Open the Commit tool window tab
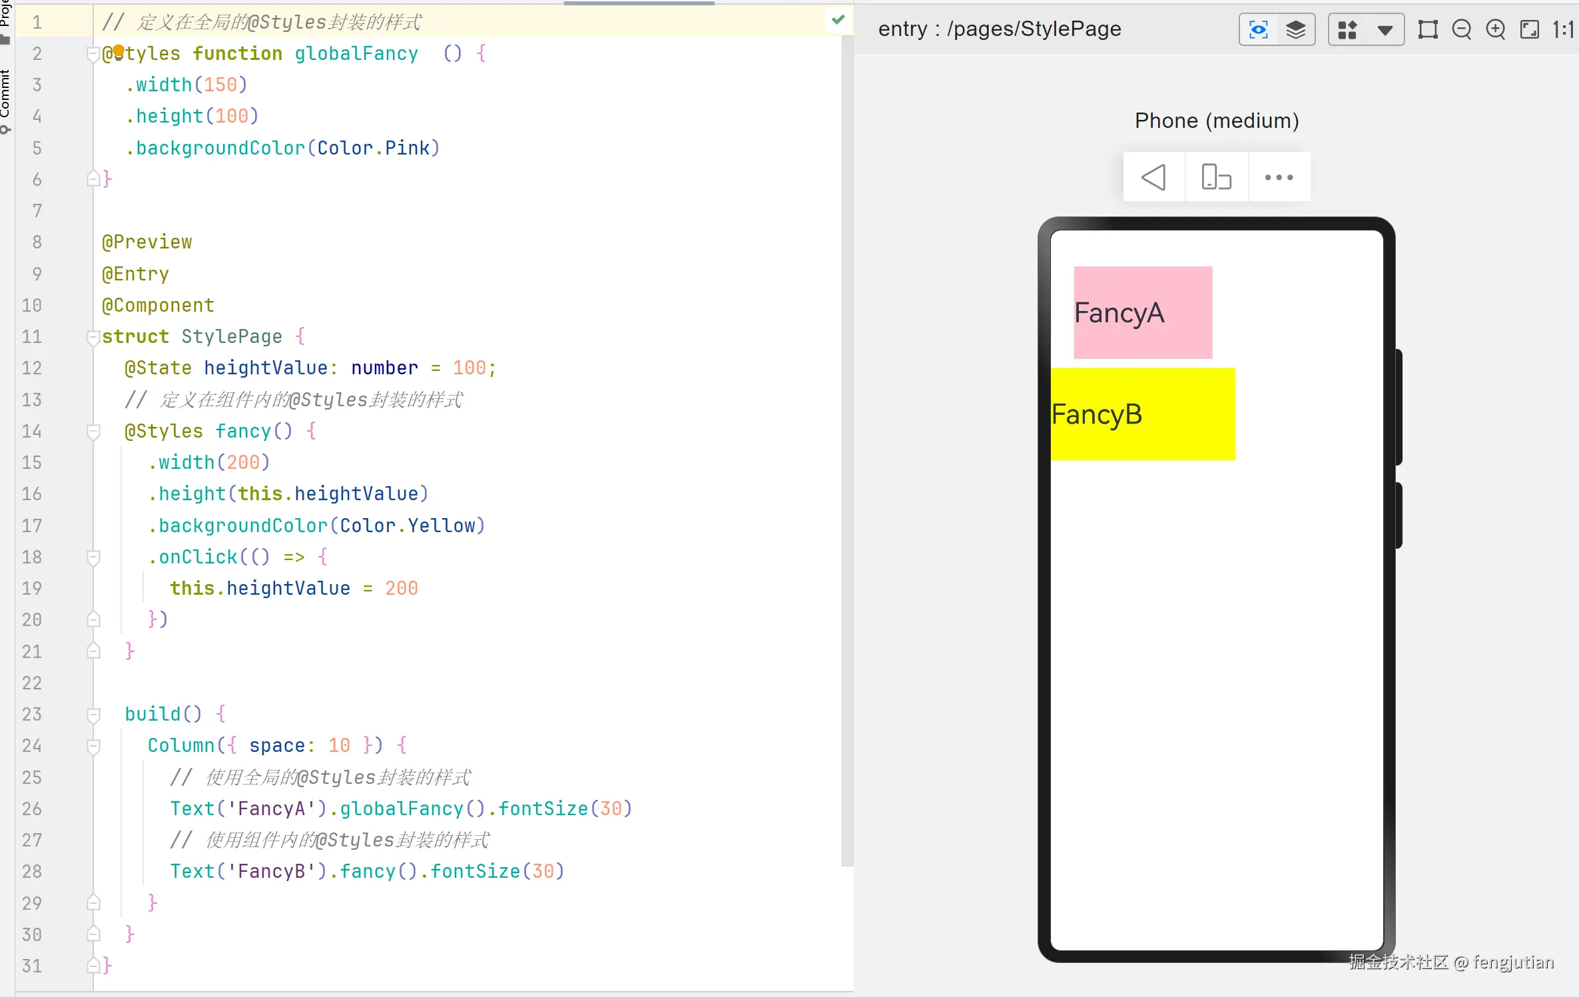 (x=5, y=97)
